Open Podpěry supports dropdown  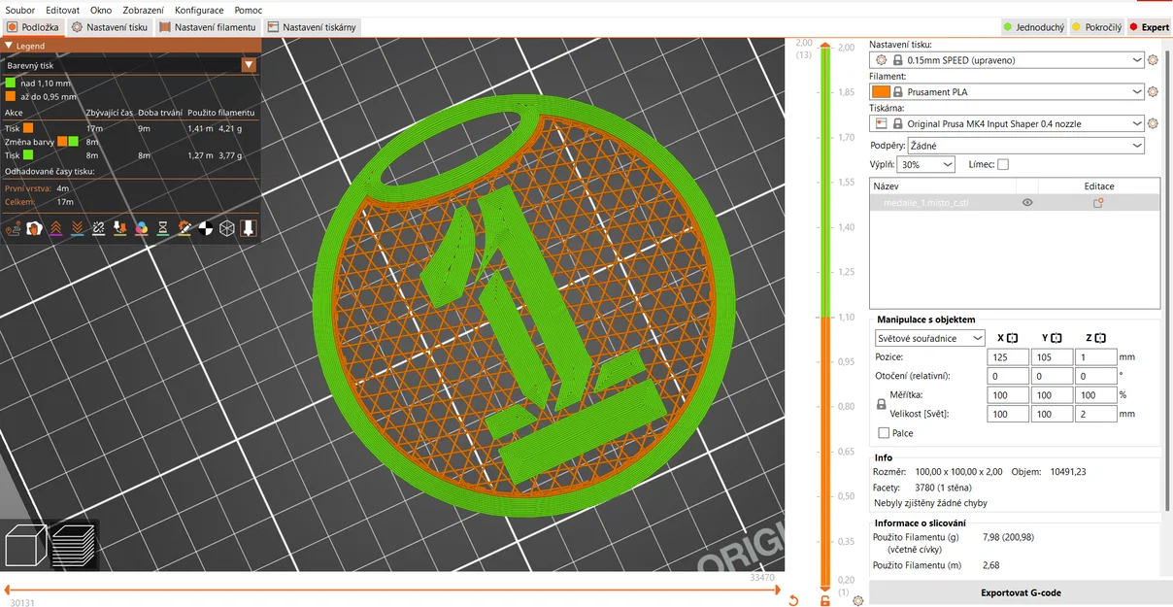click(1026, 146)
